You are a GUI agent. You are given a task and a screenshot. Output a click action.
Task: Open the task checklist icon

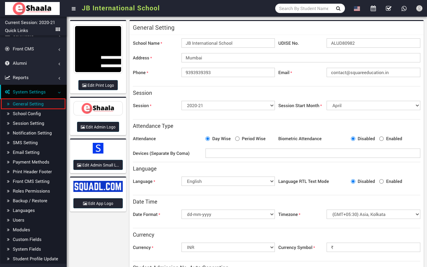[x=389, y=9]
